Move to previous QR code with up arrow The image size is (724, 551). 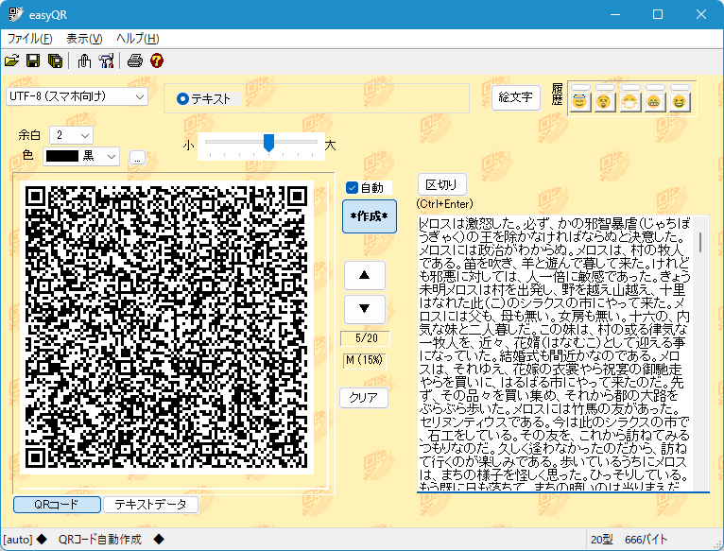coord(364,275)
